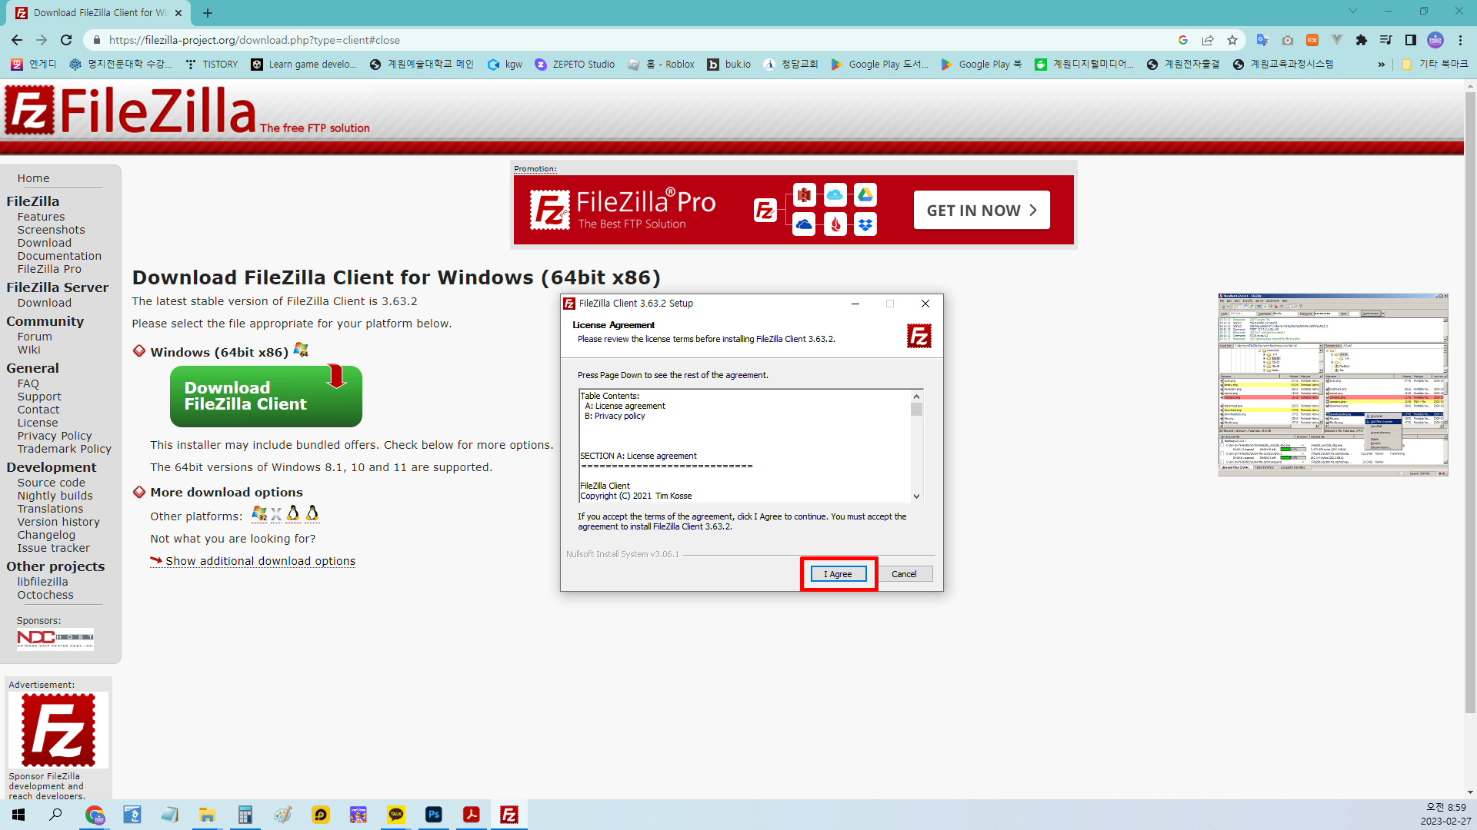The image size is (1477, 830).
Task: Toggle the Chrome side panel button
Action: tap(1410, 40)
